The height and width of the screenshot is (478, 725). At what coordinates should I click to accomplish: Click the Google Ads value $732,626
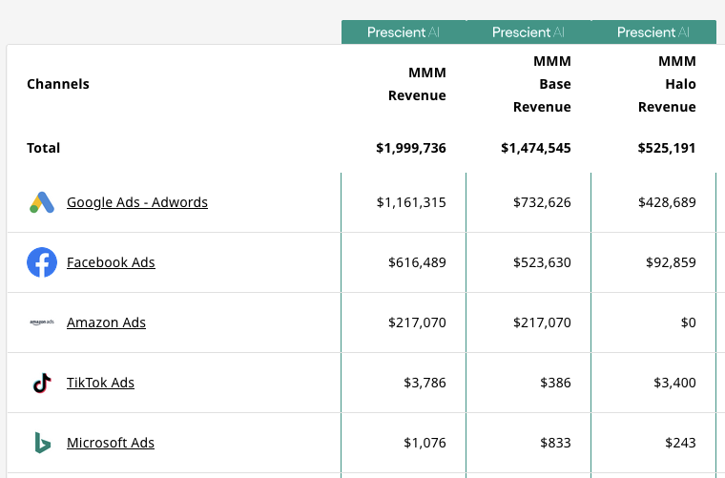(x=542, y=202)
